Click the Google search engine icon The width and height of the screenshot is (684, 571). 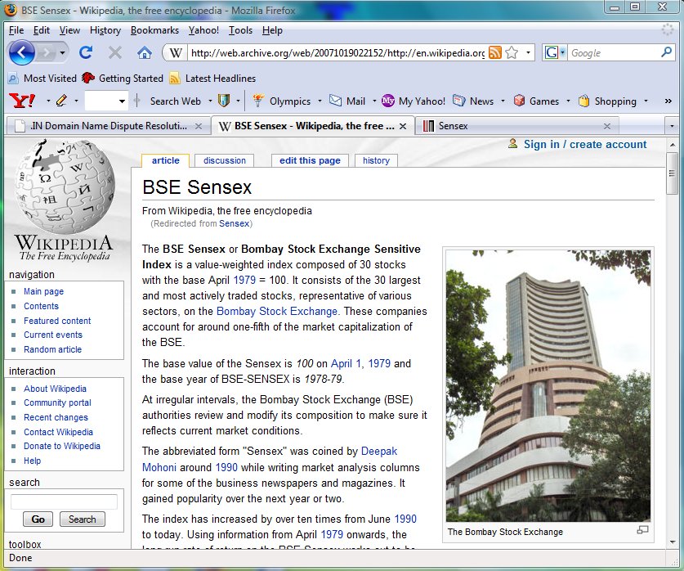552,53
